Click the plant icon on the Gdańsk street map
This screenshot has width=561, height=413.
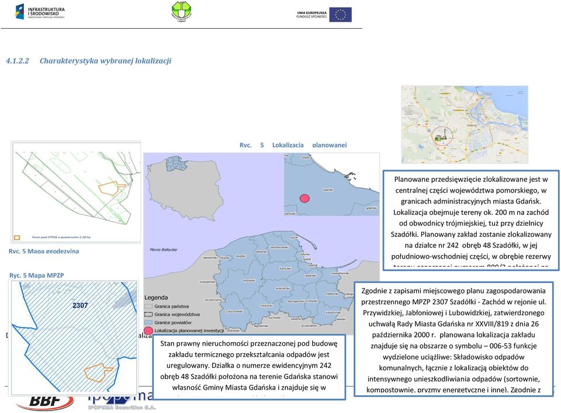pos(440,135)
